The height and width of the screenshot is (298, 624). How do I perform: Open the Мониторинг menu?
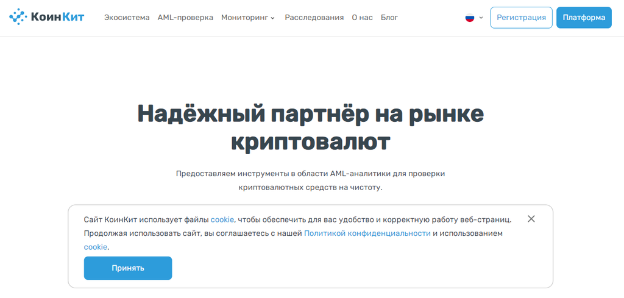(245, 18)
